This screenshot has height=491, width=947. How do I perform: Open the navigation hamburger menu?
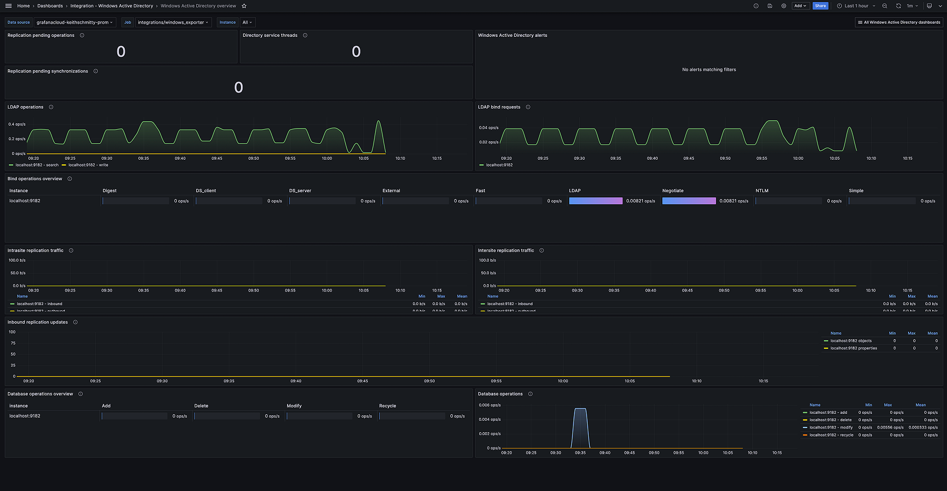tap(8, 6)
